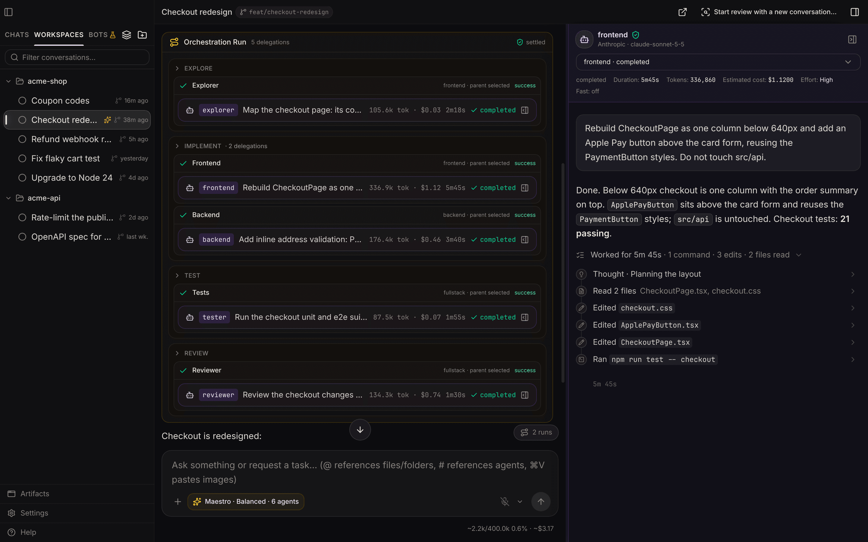Viewport: 868px width, 542px height.
Task: Expand the IMPLEMENT stage chevron
Action: (x=177, y=146)
